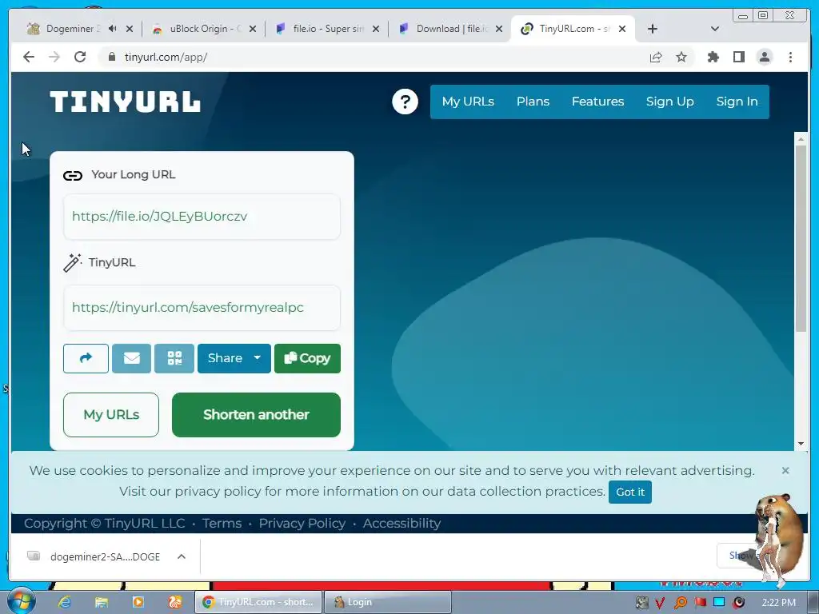
Task: Click the site lock icon
Action: point(111,57)
